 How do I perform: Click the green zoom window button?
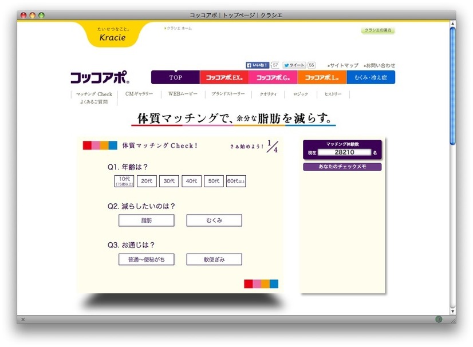tap(41, 15)
